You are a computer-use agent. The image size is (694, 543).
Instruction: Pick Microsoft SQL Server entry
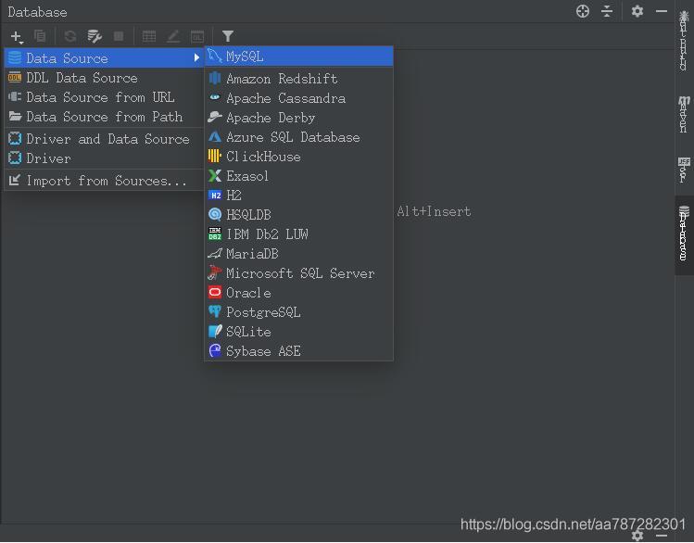click(300, 273)
